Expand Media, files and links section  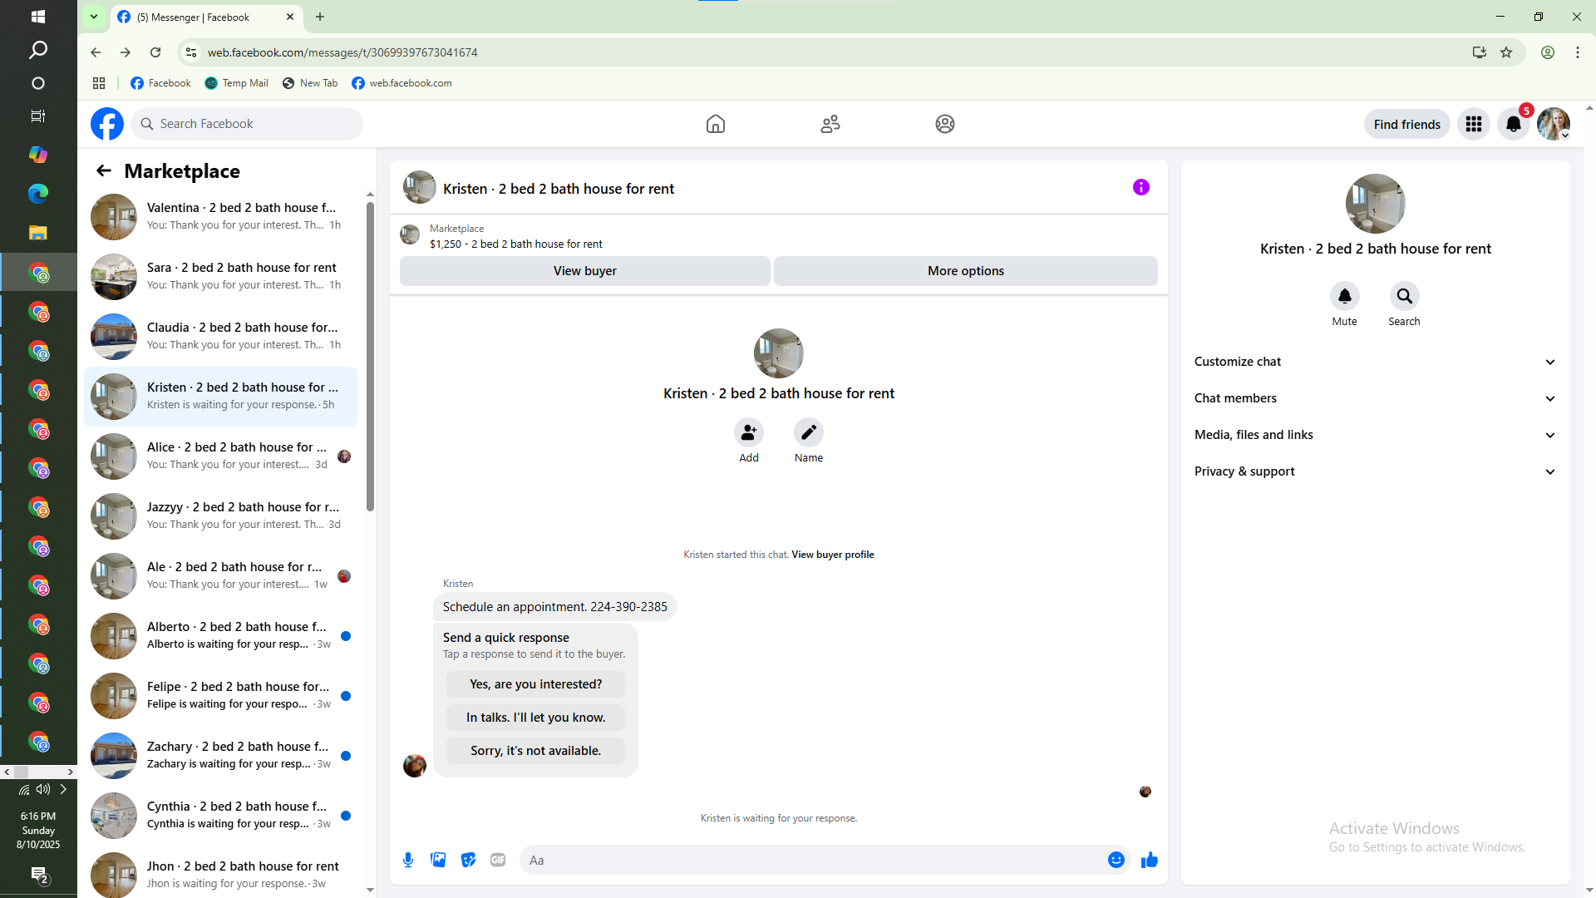point(1375,435)
